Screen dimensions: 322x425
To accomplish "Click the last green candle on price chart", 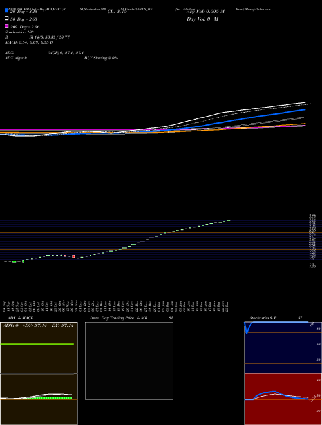I will point(229,220).
